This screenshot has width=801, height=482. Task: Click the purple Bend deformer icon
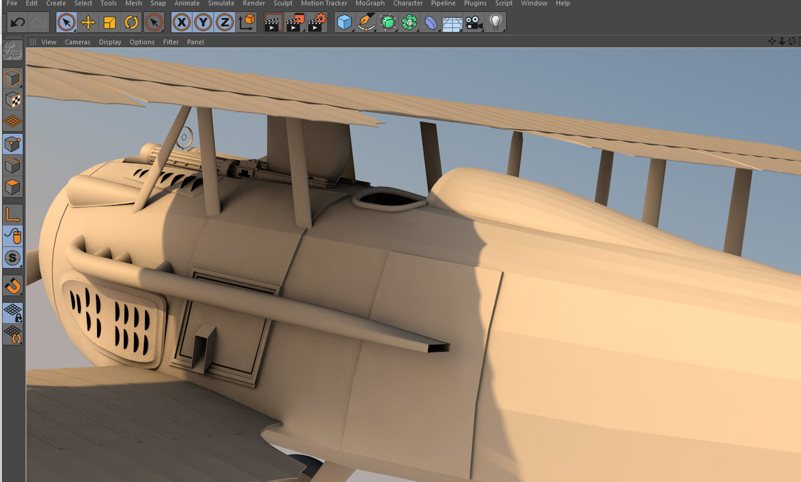tap(431, 23)
